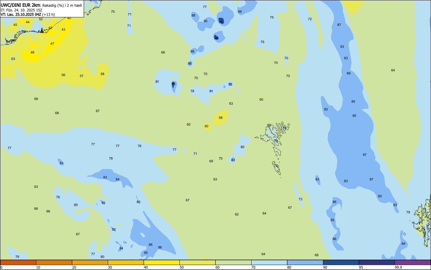431x270 pixels.
Task: Click the 40–50 bright yellow legend swatch
Action: point(162,262)
